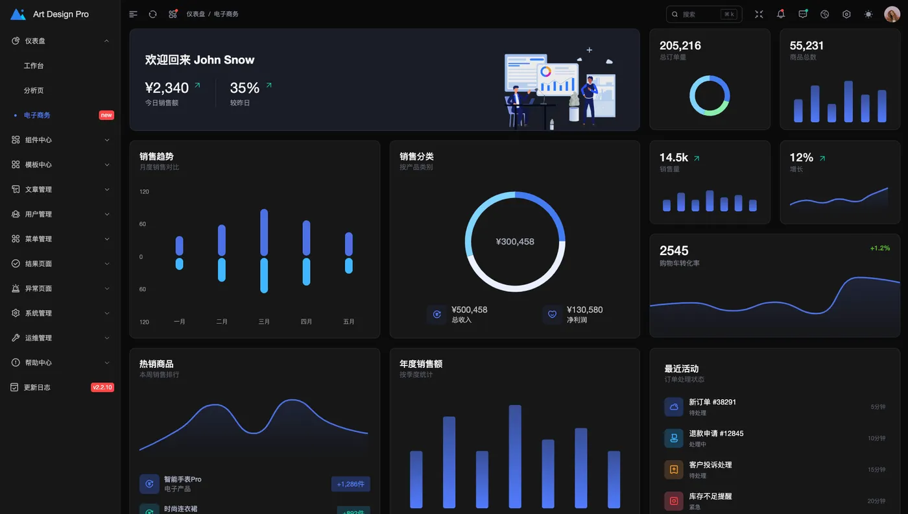This screenshot has width=908, height=514.
Task: Click the refresh page icon
Action: coord(153,14)
